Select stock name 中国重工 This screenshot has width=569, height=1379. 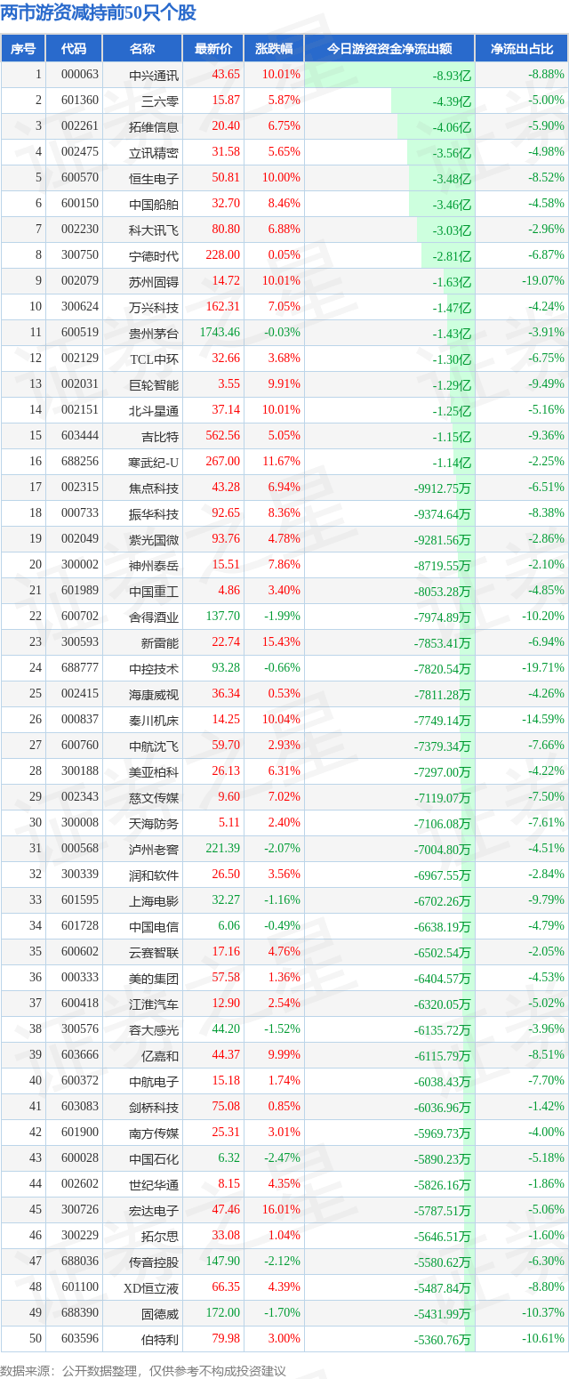pyautogui.click(x=154, y=591)
